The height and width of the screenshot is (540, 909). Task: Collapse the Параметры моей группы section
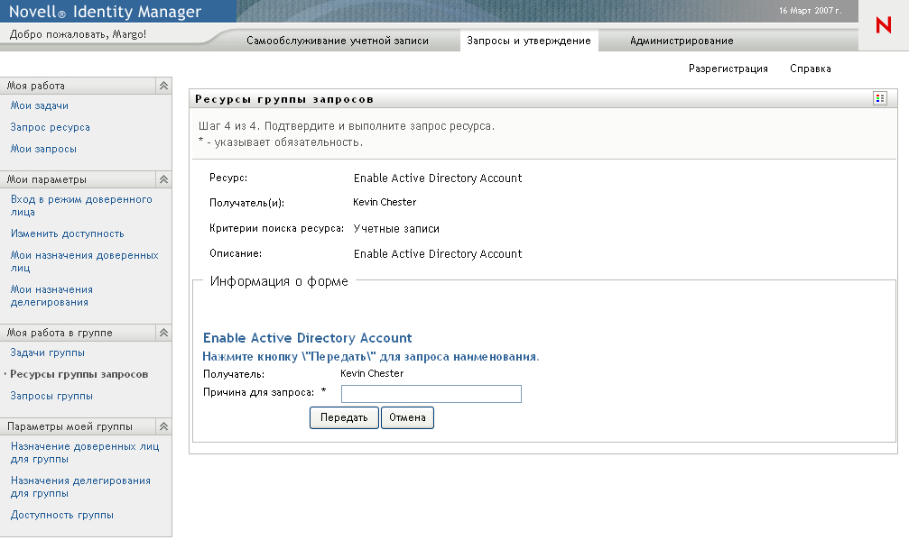pos(163,426)
